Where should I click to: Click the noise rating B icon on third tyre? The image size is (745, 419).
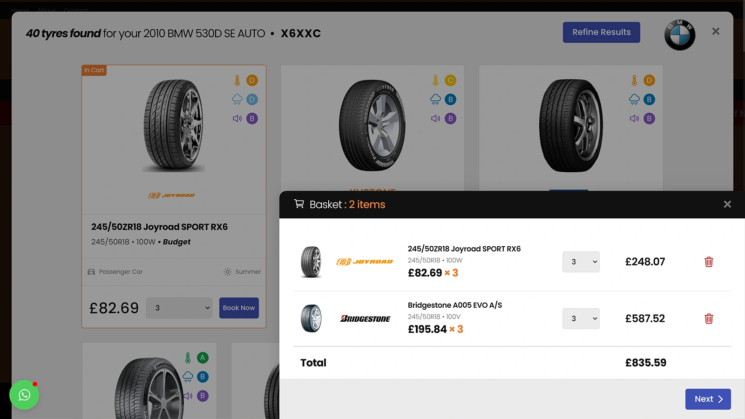(x=649, y=118)
